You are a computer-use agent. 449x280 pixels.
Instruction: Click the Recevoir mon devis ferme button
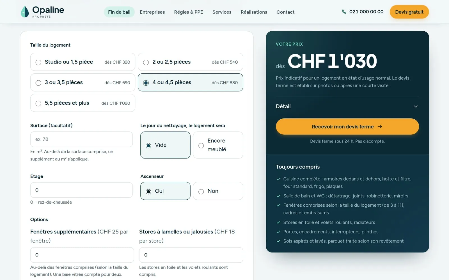pos(347,127)
